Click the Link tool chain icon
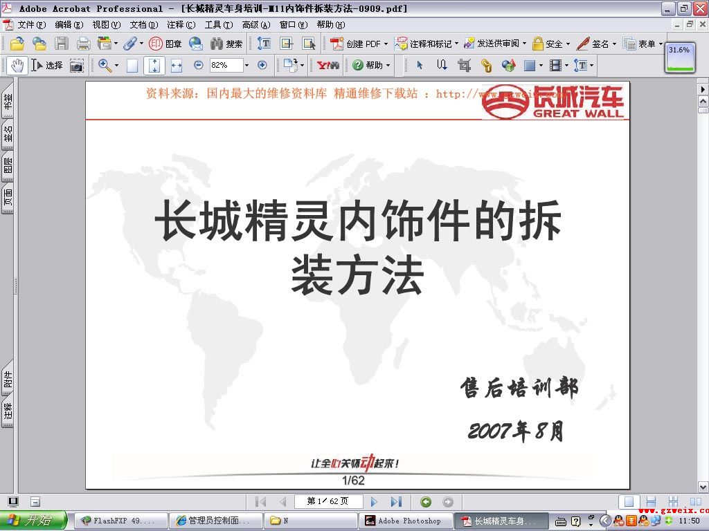 [486, 66]
